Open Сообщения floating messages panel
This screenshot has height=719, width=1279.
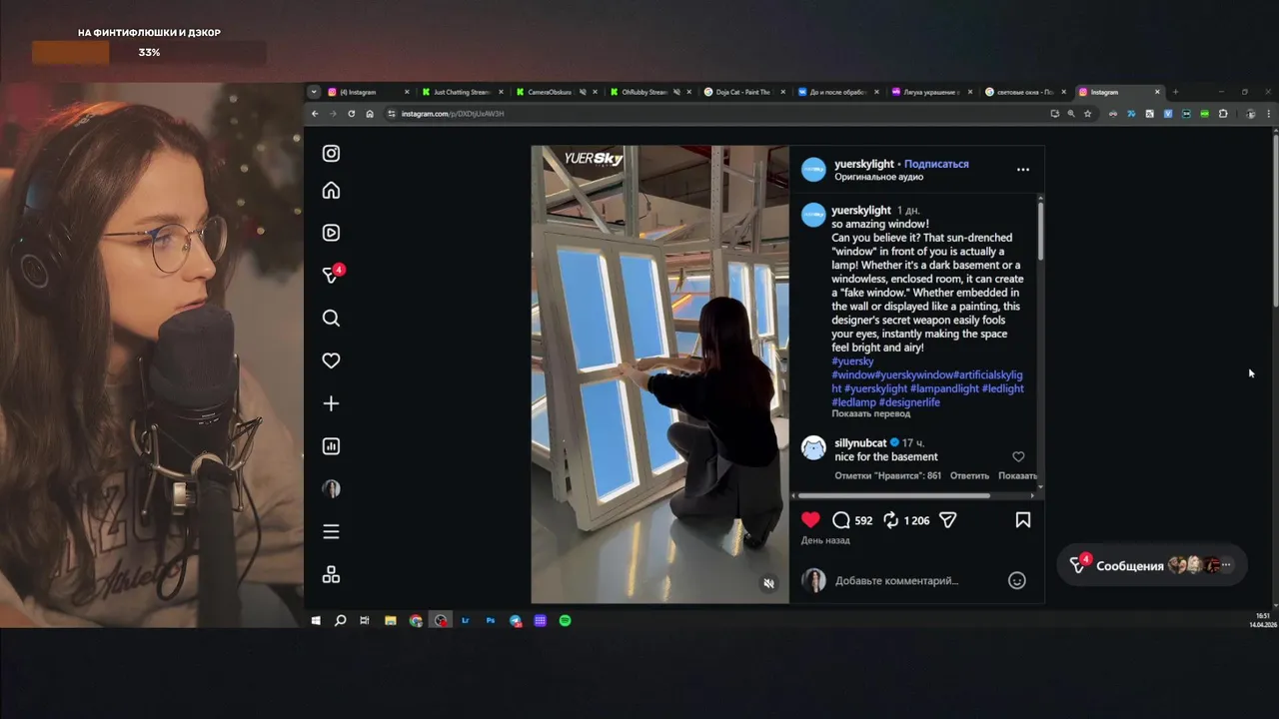1151,565
